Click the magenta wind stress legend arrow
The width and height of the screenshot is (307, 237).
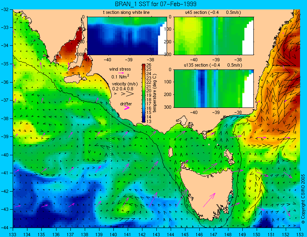121,73
